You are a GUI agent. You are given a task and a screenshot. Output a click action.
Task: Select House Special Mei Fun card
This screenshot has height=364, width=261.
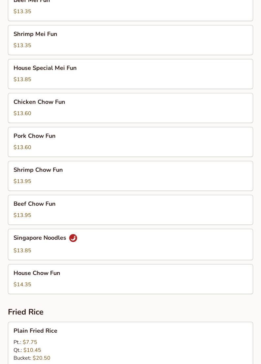coord(130,74)
